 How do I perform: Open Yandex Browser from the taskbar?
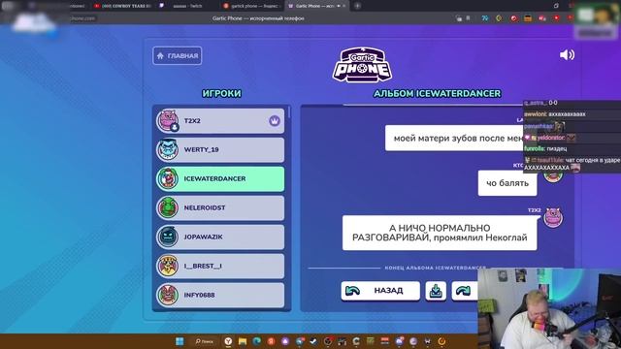228,341
